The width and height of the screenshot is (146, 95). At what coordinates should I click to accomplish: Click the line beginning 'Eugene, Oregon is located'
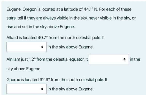click(69, 9)
